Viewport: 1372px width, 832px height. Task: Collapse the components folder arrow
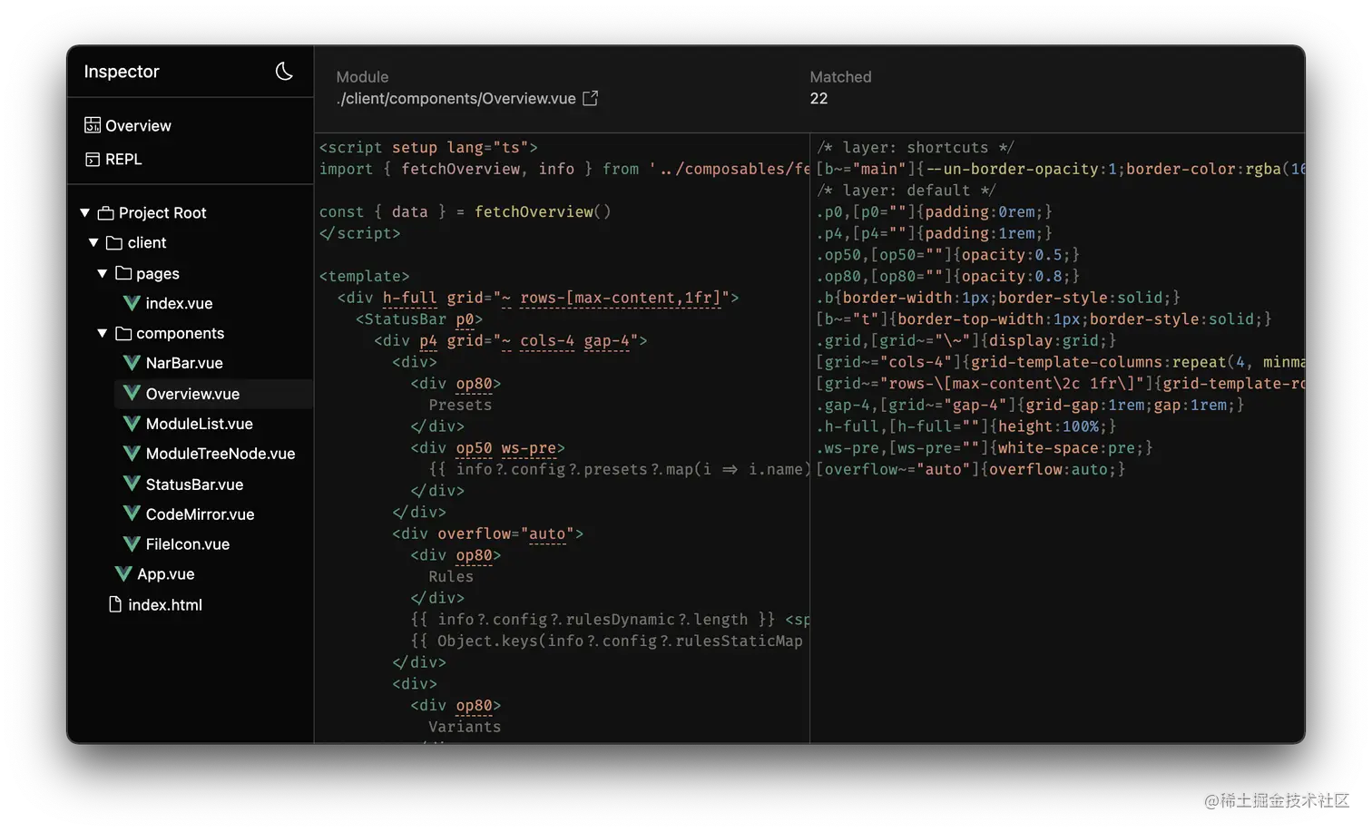(x=103, y=333)
